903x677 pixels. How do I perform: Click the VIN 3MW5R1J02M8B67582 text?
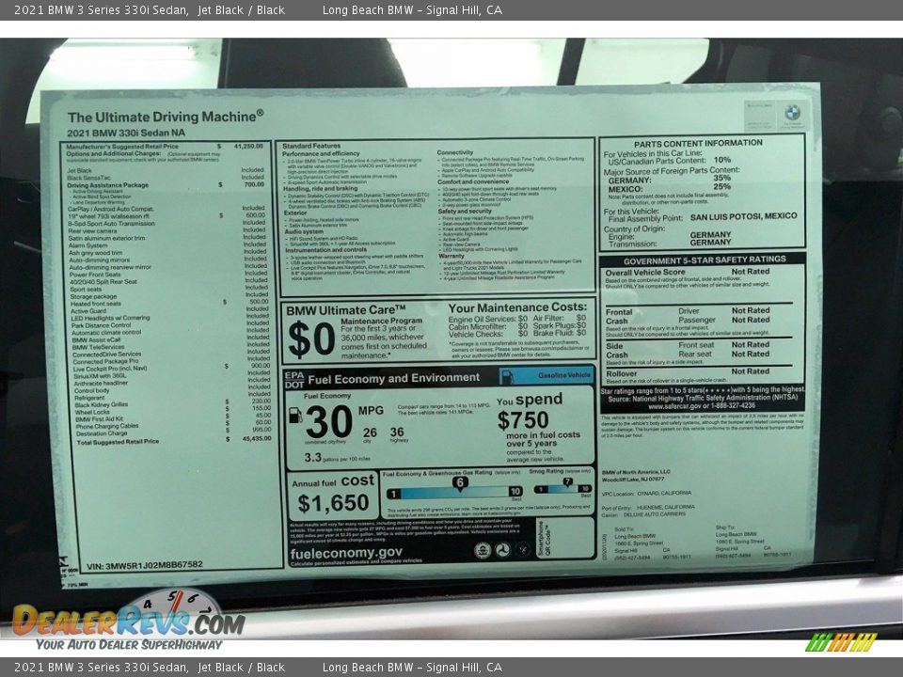145,565
